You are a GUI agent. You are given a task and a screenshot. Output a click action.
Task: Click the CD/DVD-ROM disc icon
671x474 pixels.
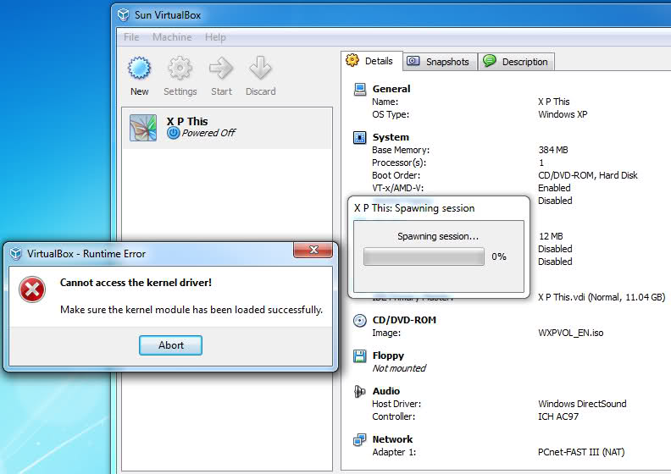point(359,321)
